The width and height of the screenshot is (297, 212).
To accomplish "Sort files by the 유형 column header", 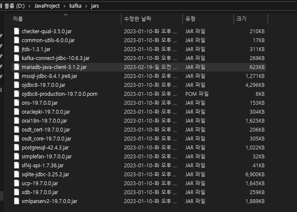I will tap(190, 19).
